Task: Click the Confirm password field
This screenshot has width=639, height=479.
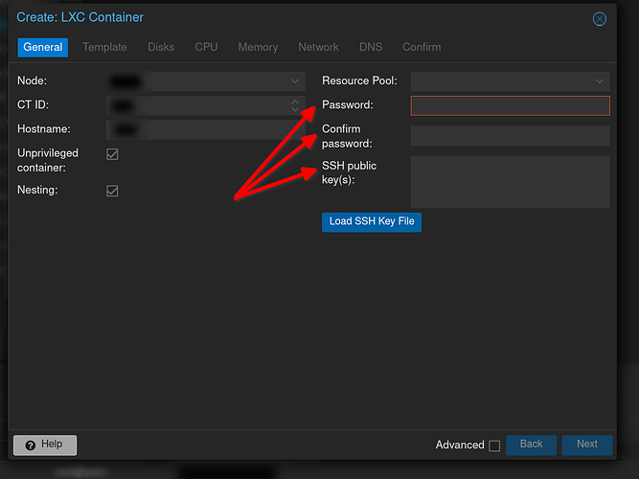Action: (x=511, y=136)
